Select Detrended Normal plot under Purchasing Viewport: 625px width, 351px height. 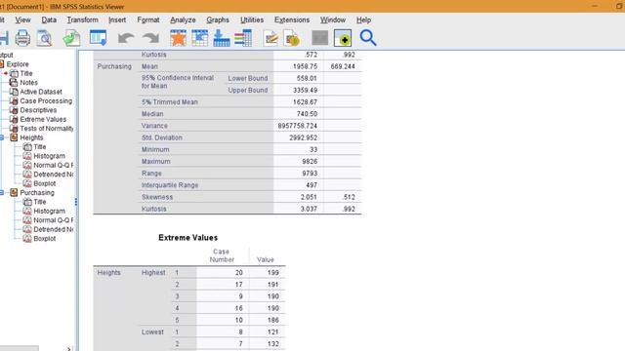[53, 229]
